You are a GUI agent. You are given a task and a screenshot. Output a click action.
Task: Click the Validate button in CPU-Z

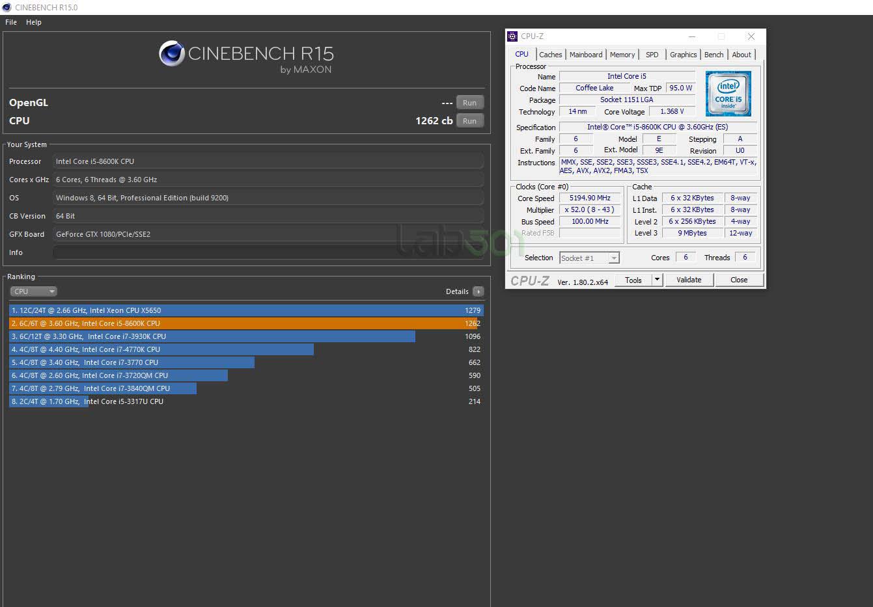click(x=689, y=280)
